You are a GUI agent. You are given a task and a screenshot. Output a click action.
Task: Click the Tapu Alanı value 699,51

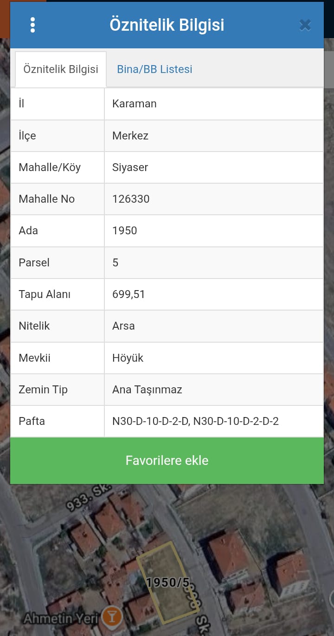[x=128, y=294]
